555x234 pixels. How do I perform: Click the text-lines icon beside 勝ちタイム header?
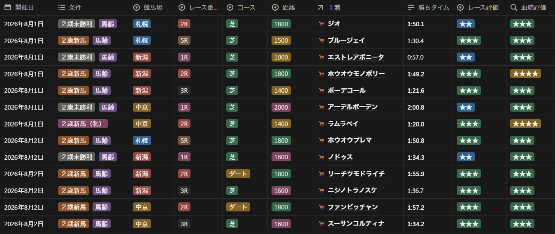point(411,7)
